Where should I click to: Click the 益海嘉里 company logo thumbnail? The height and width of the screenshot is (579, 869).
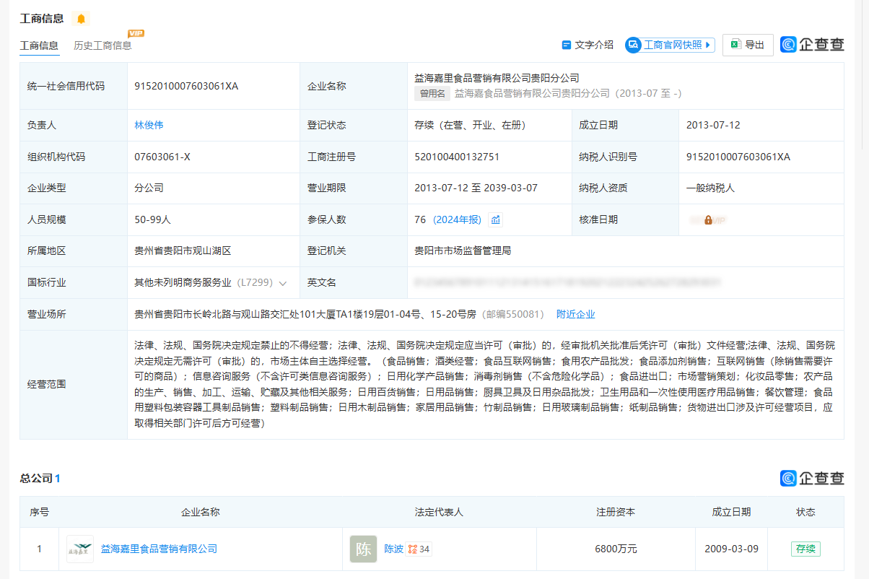[x=80, y=549]
